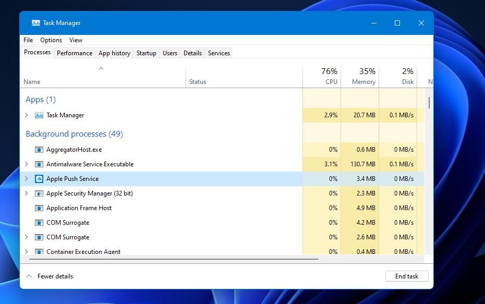Expand the Apple Push Service entry
The width and height of the screenshot is (485, 304).
coord(27,179)
